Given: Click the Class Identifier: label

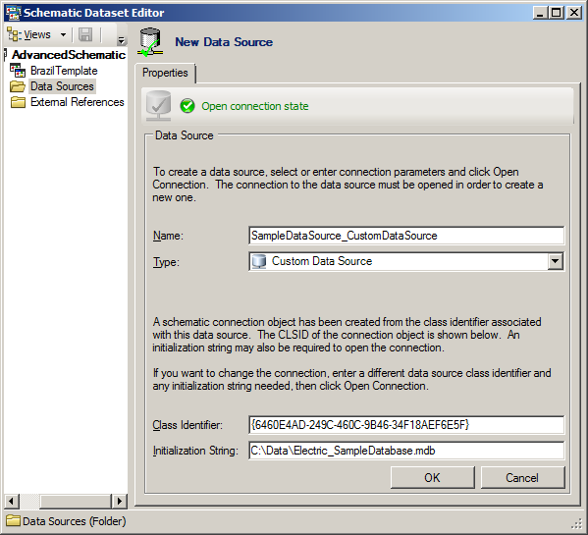Looking at the screenshot, I should pos(187,425).
